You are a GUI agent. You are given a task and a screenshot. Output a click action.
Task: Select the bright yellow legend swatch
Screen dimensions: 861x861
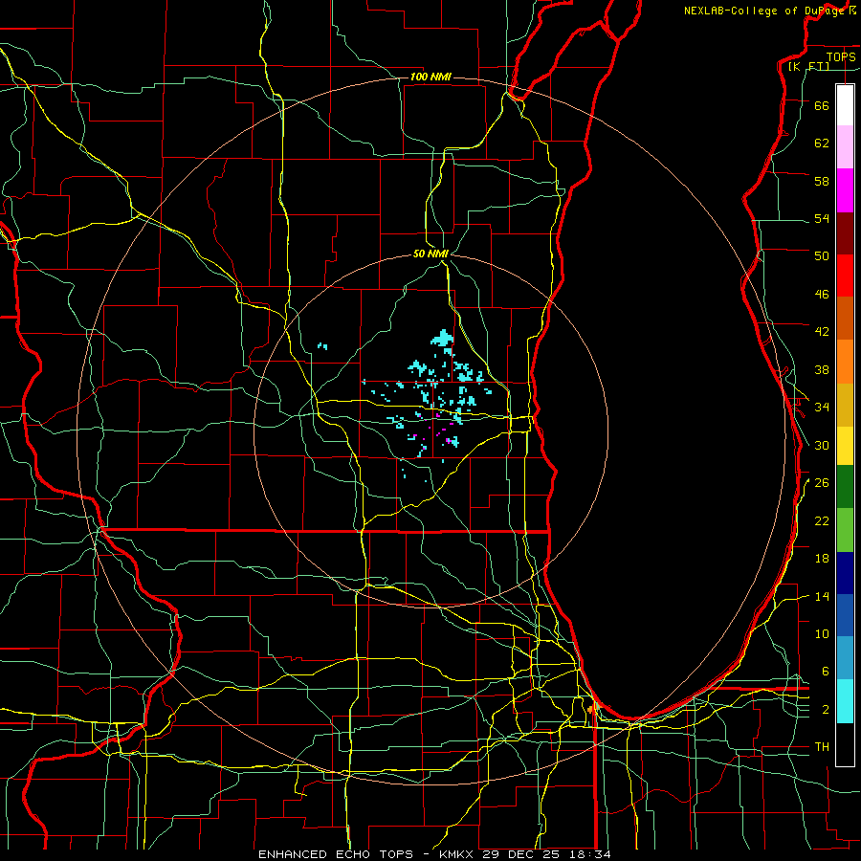845,445
